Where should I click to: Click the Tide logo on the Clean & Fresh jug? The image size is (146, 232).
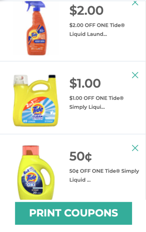point(38,109)
